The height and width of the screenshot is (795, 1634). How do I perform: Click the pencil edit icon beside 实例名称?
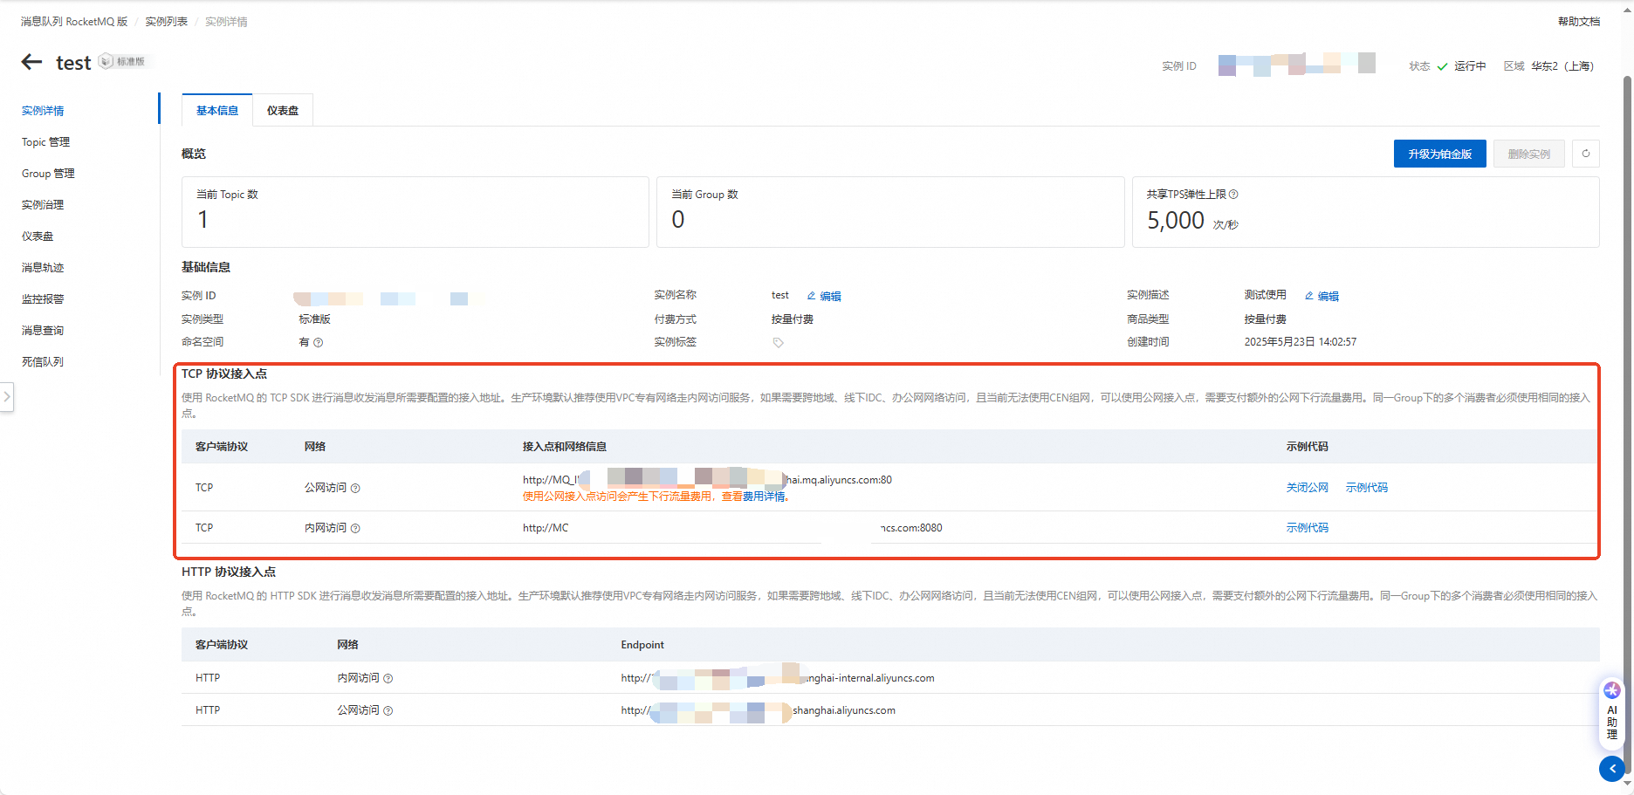(x=811, y=296)
